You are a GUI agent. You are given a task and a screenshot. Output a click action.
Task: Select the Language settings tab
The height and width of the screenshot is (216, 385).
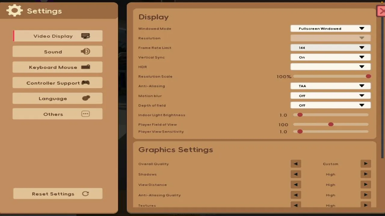[57, 98]
